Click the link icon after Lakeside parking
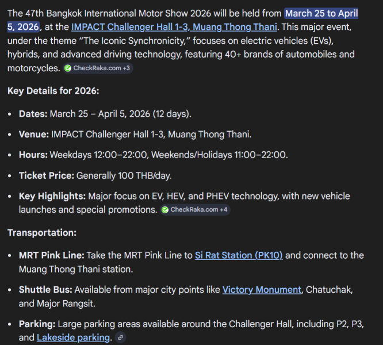The image size is (383, 345). (120, 338)
